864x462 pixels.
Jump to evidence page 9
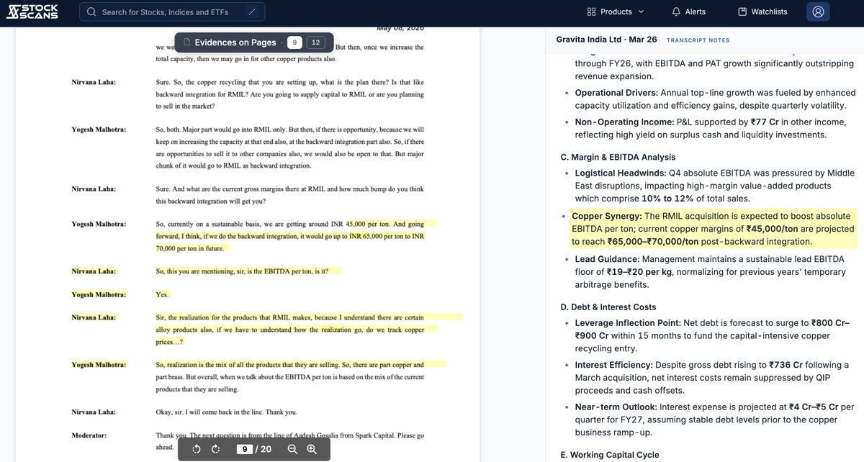[x=294, y=42]
